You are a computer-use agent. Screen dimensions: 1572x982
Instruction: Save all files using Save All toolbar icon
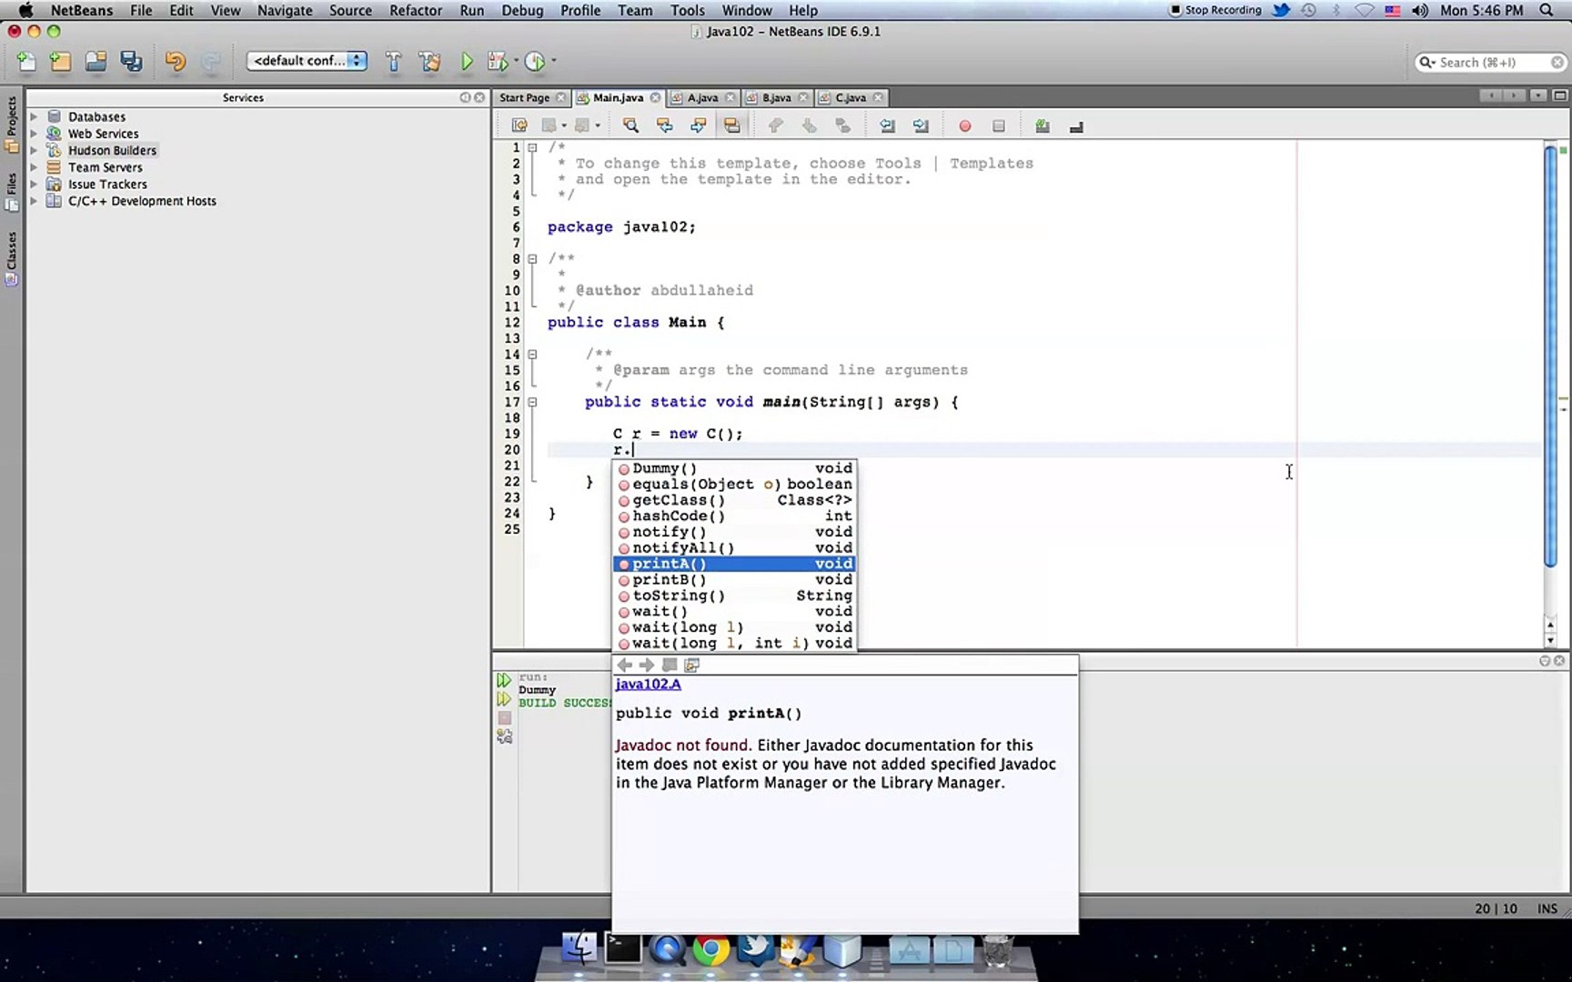pos(131,60)
